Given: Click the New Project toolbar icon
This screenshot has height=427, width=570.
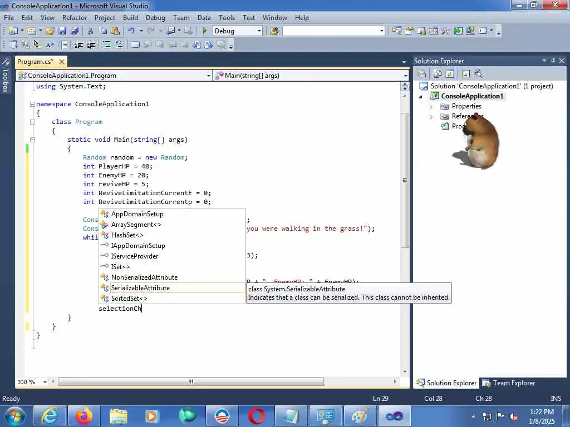Looking at the screenshot, I should coord(13,31).
